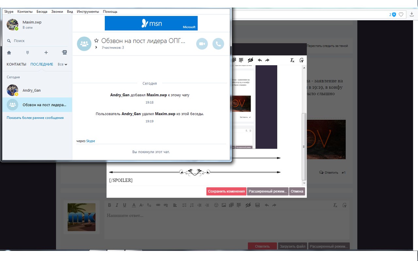The image size is (418, 261).
Task: Toggle favorite star for the group chat
Action: pyautogui.click(x=96, y=41)
